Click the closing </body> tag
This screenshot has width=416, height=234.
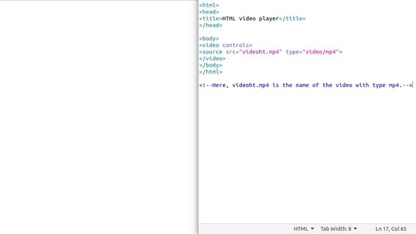[x=211, y=65]
